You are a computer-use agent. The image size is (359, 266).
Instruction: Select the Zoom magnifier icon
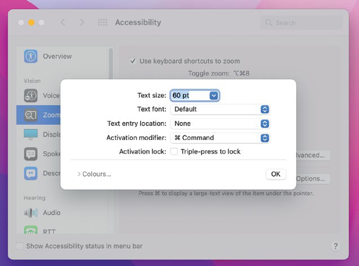click(30, 115)
